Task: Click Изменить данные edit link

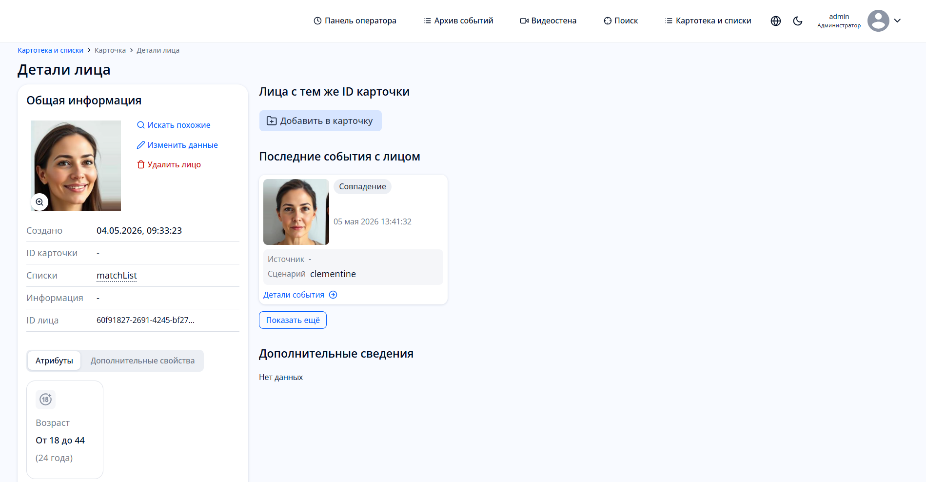Action: coord(177,145)
